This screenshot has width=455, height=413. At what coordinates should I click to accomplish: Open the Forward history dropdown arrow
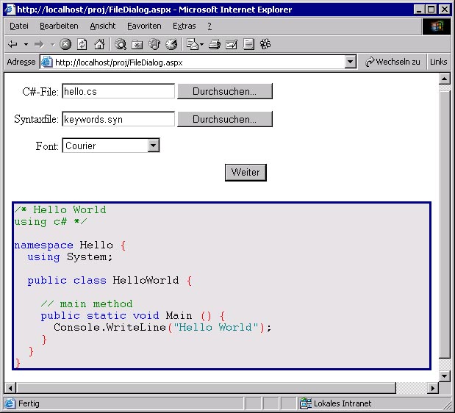(52, 44)
